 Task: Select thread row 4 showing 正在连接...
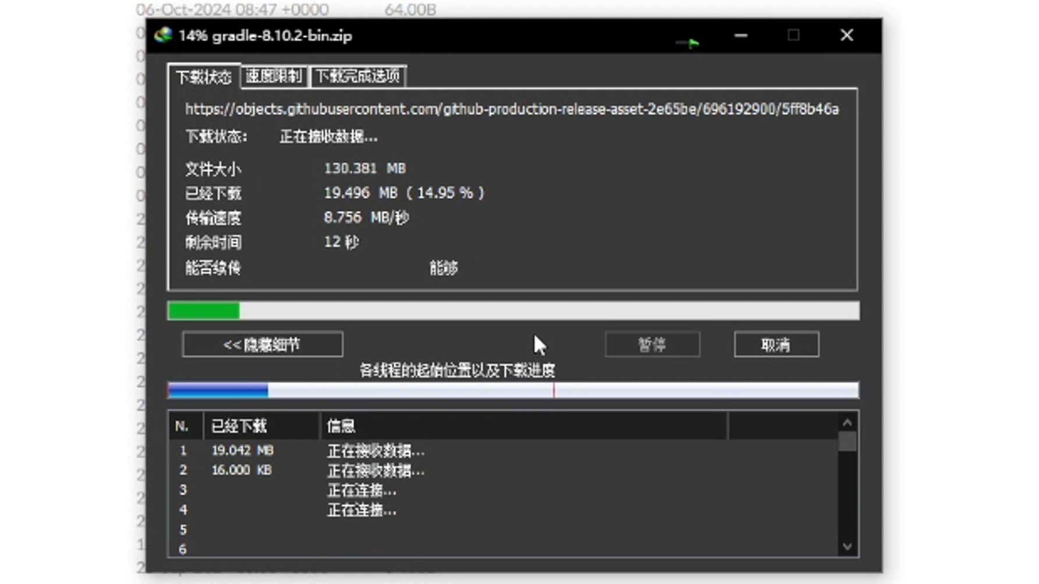point(503,510)
